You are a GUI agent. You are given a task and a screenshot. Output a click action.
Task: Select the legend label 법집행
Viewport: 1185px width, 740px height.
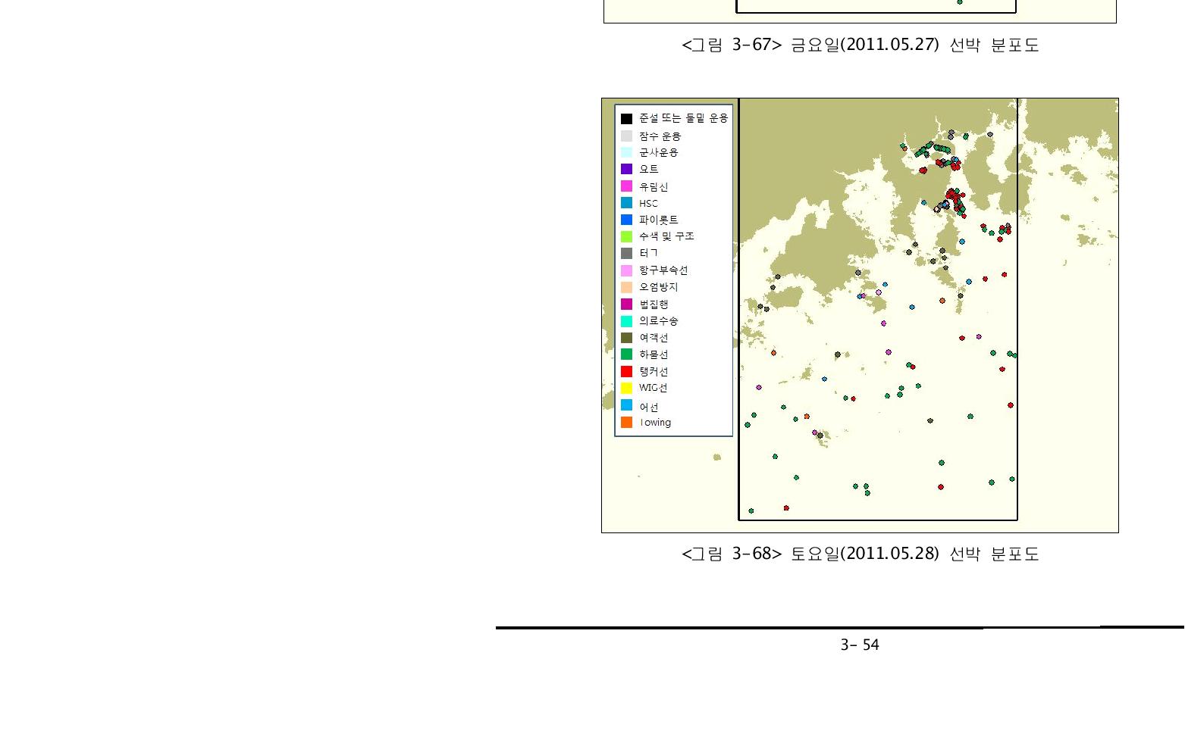(654, 304)
